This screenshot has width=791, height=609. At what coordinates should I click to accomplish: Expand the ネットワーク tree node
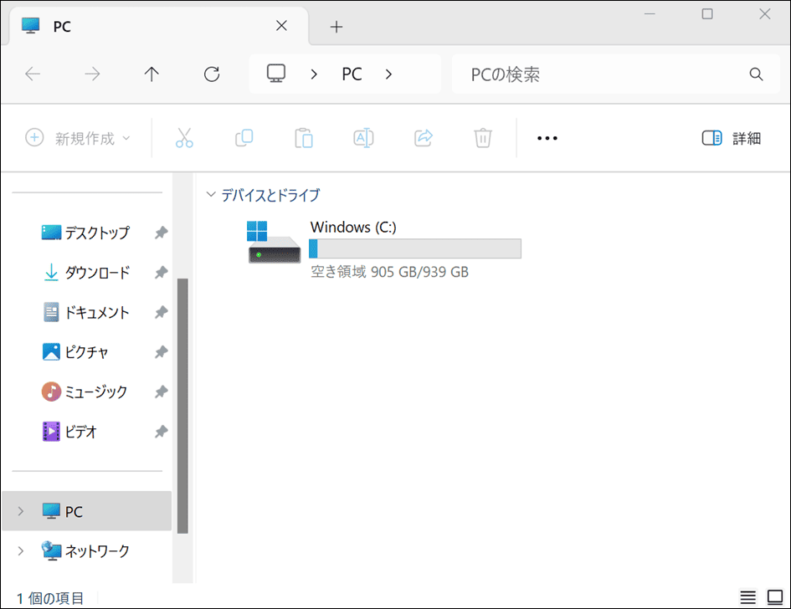21,551
